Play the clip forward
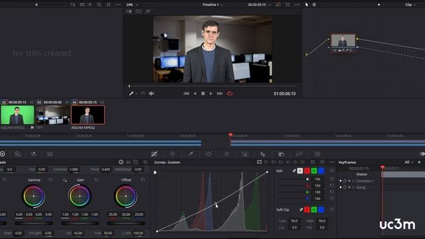 [211, 94]
